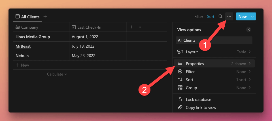Click the Filter circle icon in panel

[180, 71]
